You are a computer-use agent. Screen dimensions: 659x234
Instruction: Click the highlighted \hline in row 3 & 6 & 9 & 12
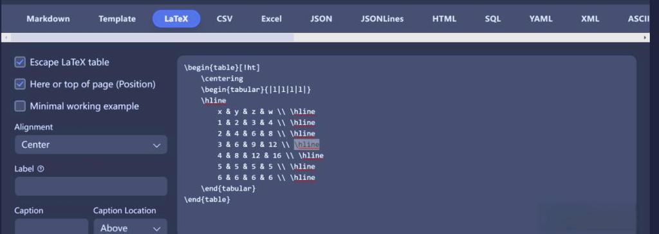click(x=307, y=145)
